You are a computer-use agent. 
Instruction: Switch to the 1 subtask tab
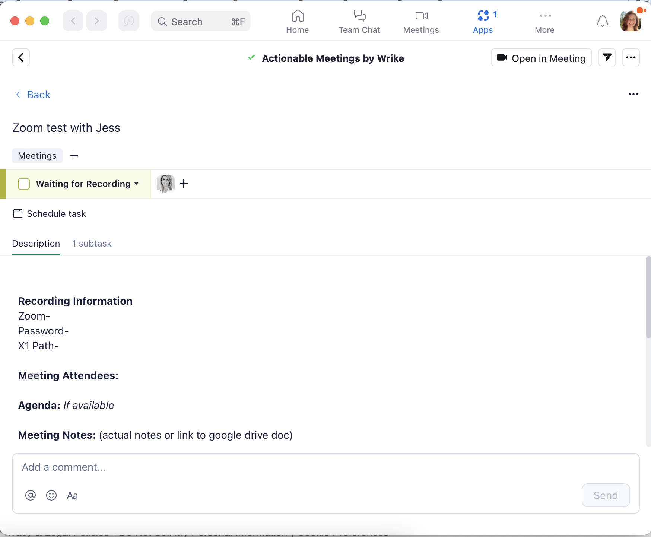tap(92, 244)
